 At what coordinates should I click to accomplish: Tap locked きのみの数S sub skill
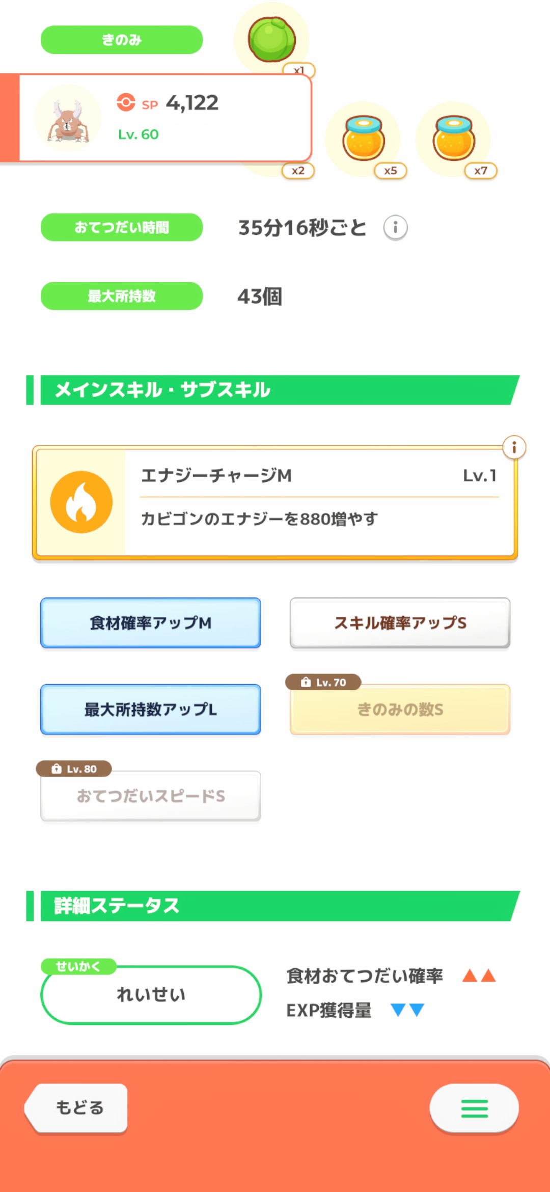click(400, 710)
